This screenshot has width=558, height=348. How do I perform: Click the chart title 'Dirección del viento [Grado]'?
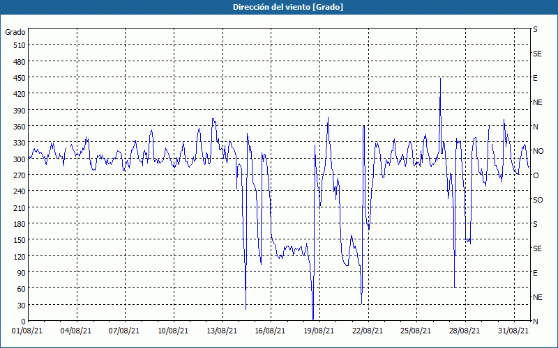pos(278,7)
